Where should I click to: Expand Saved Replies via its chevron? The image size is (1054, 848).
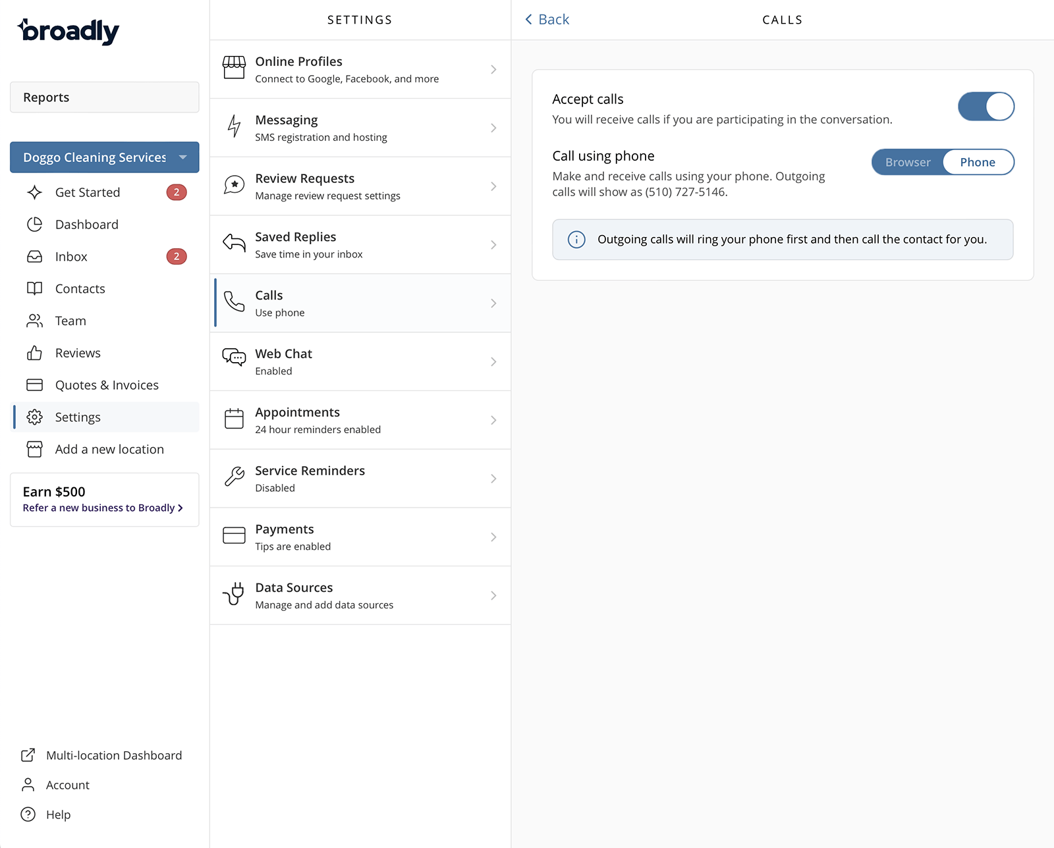493,245
